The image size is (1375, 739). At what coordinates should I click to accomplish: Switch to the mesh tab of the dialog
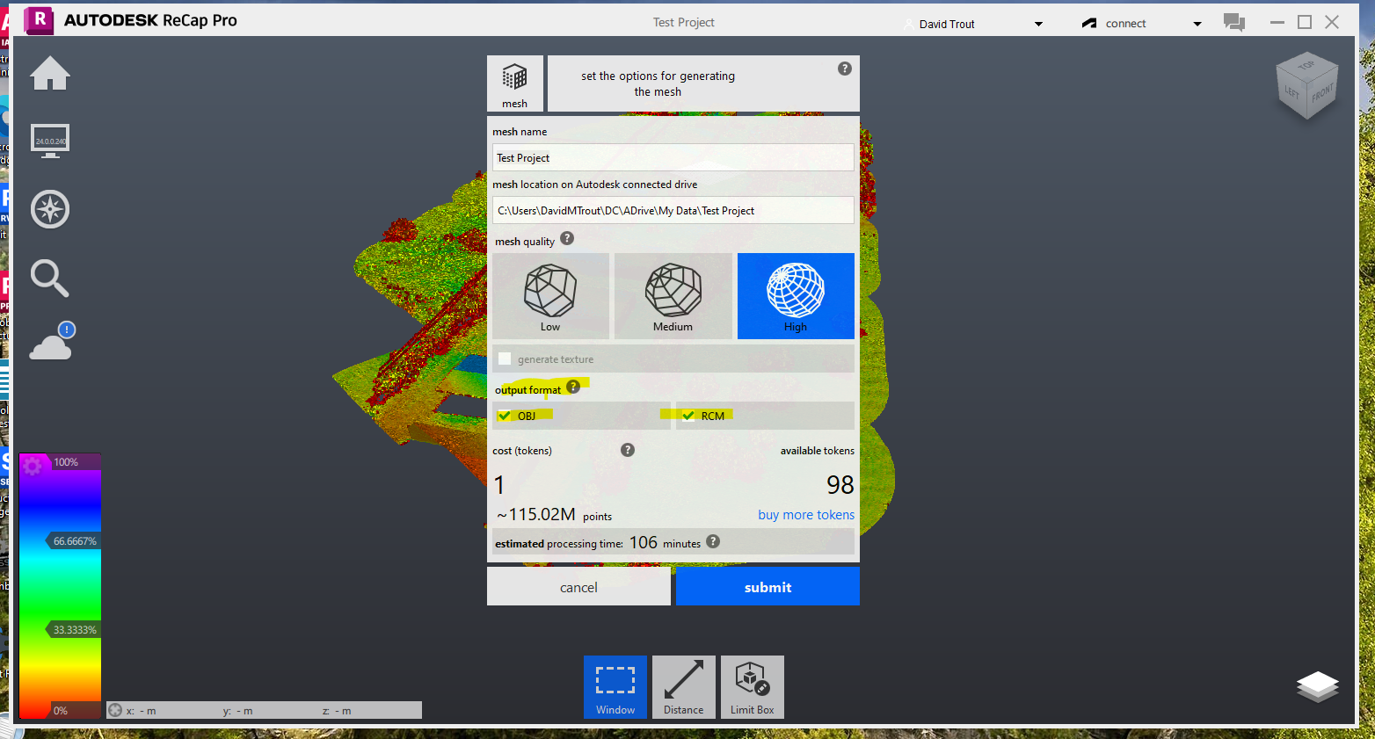tap(515, 83)
